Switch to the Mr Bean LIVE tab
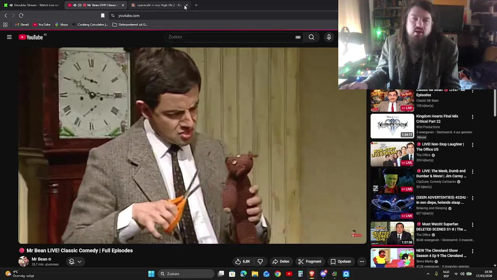 (x=96, y=5)
